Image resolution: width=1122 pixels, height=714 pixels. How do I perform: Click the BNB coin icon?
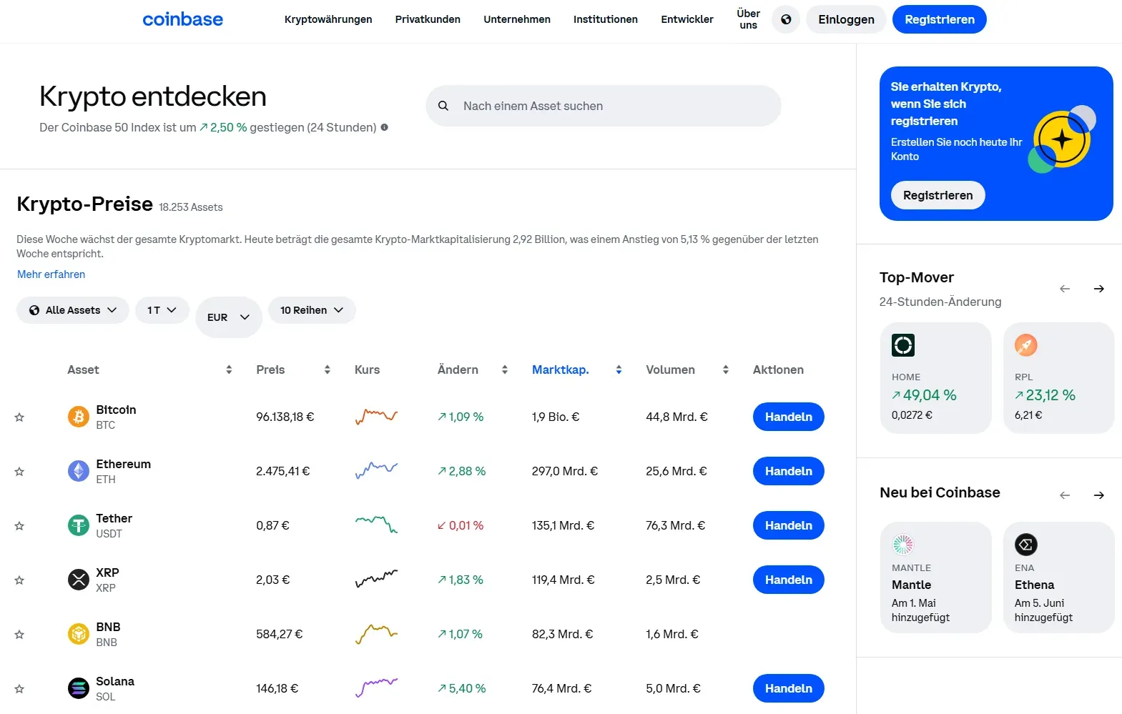point(78,634)
